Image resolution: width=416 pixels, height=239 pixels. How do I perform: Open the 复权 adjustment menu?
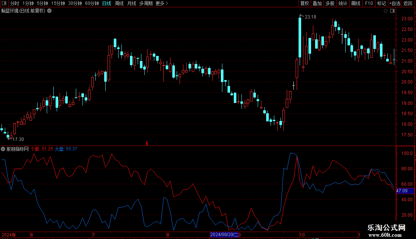coord(304,3)
